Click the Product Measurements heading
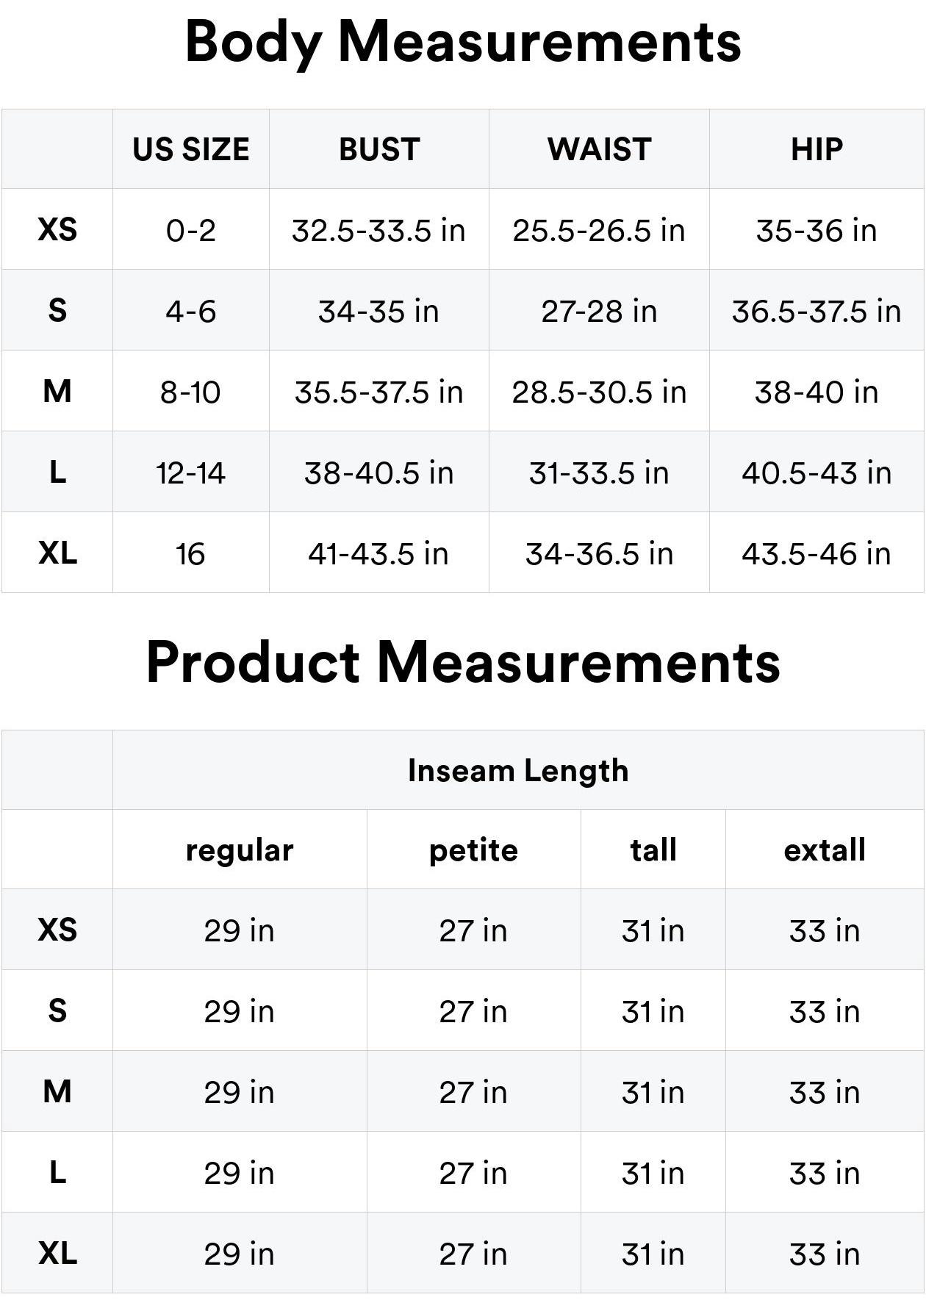The image size is (926, 1311). (x=463, y=662)
